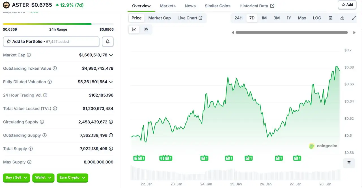Expand the Market Cap value chevron

tap(111, 55)
